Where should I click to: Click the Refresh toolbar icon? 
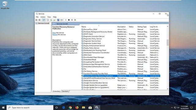(51, 20)
